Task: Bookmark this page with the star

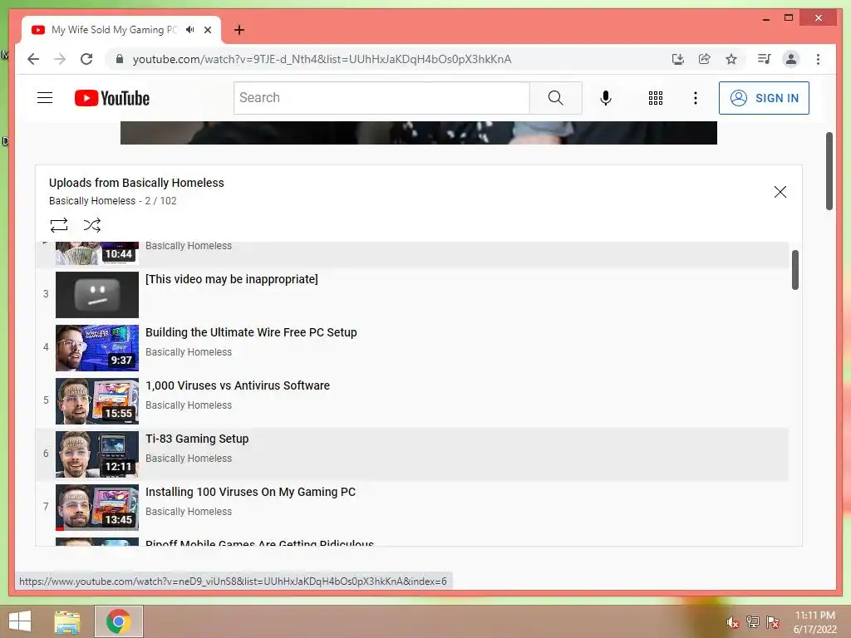Action: 731,59
